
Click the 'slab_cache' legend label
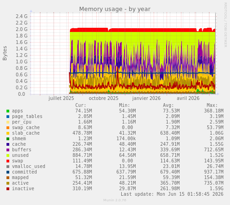tap(26, 133)
